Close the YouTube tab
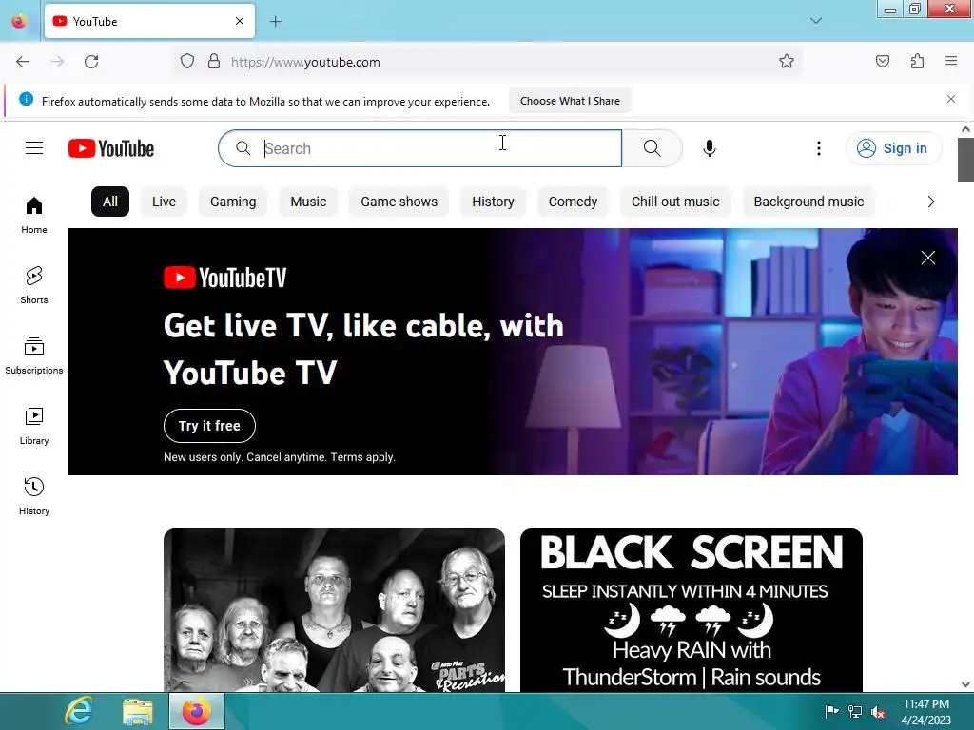 click(240, 21)
